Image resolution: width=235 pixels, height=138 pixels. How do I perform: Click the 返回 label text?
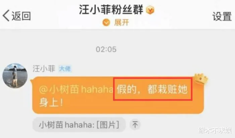point(21,16)
